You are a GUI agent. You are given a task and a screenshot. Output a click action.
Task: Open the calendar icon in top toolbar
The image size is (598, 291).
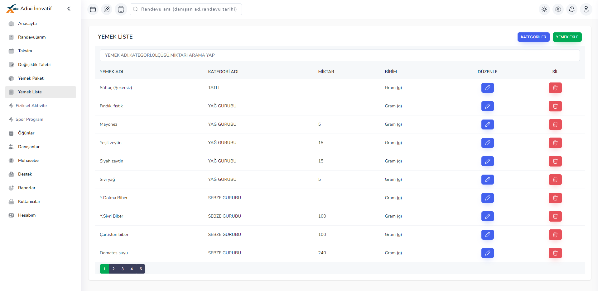click(x=93, y=9)
